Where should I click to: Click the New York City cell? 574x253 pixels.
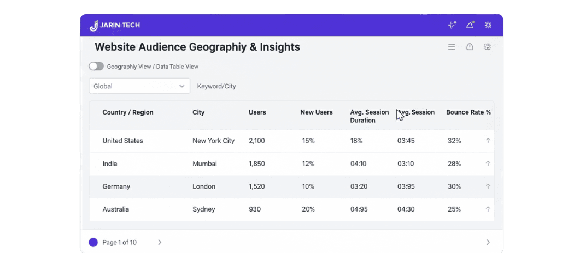pos(213,141)
